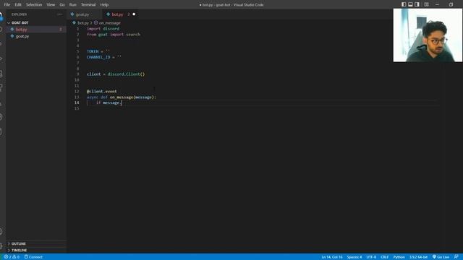This screenshot has width=463, height=260.
Task: Click the Explorer icon in activity bar
Action: click(1, 15)
